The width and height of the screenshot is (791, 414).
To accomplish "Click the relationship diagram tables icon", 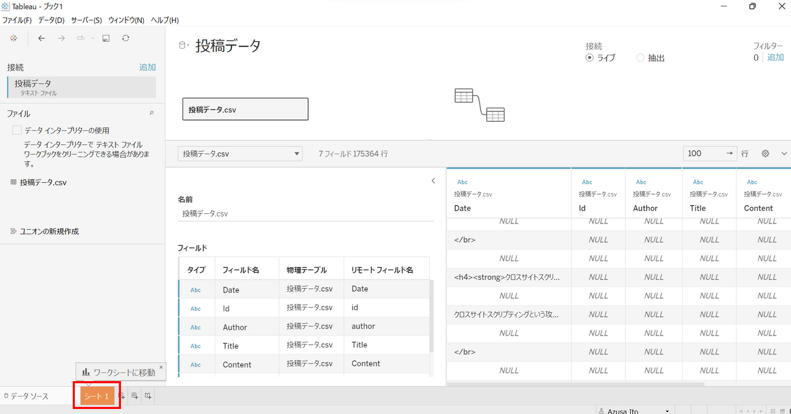I will pos(480,105).
